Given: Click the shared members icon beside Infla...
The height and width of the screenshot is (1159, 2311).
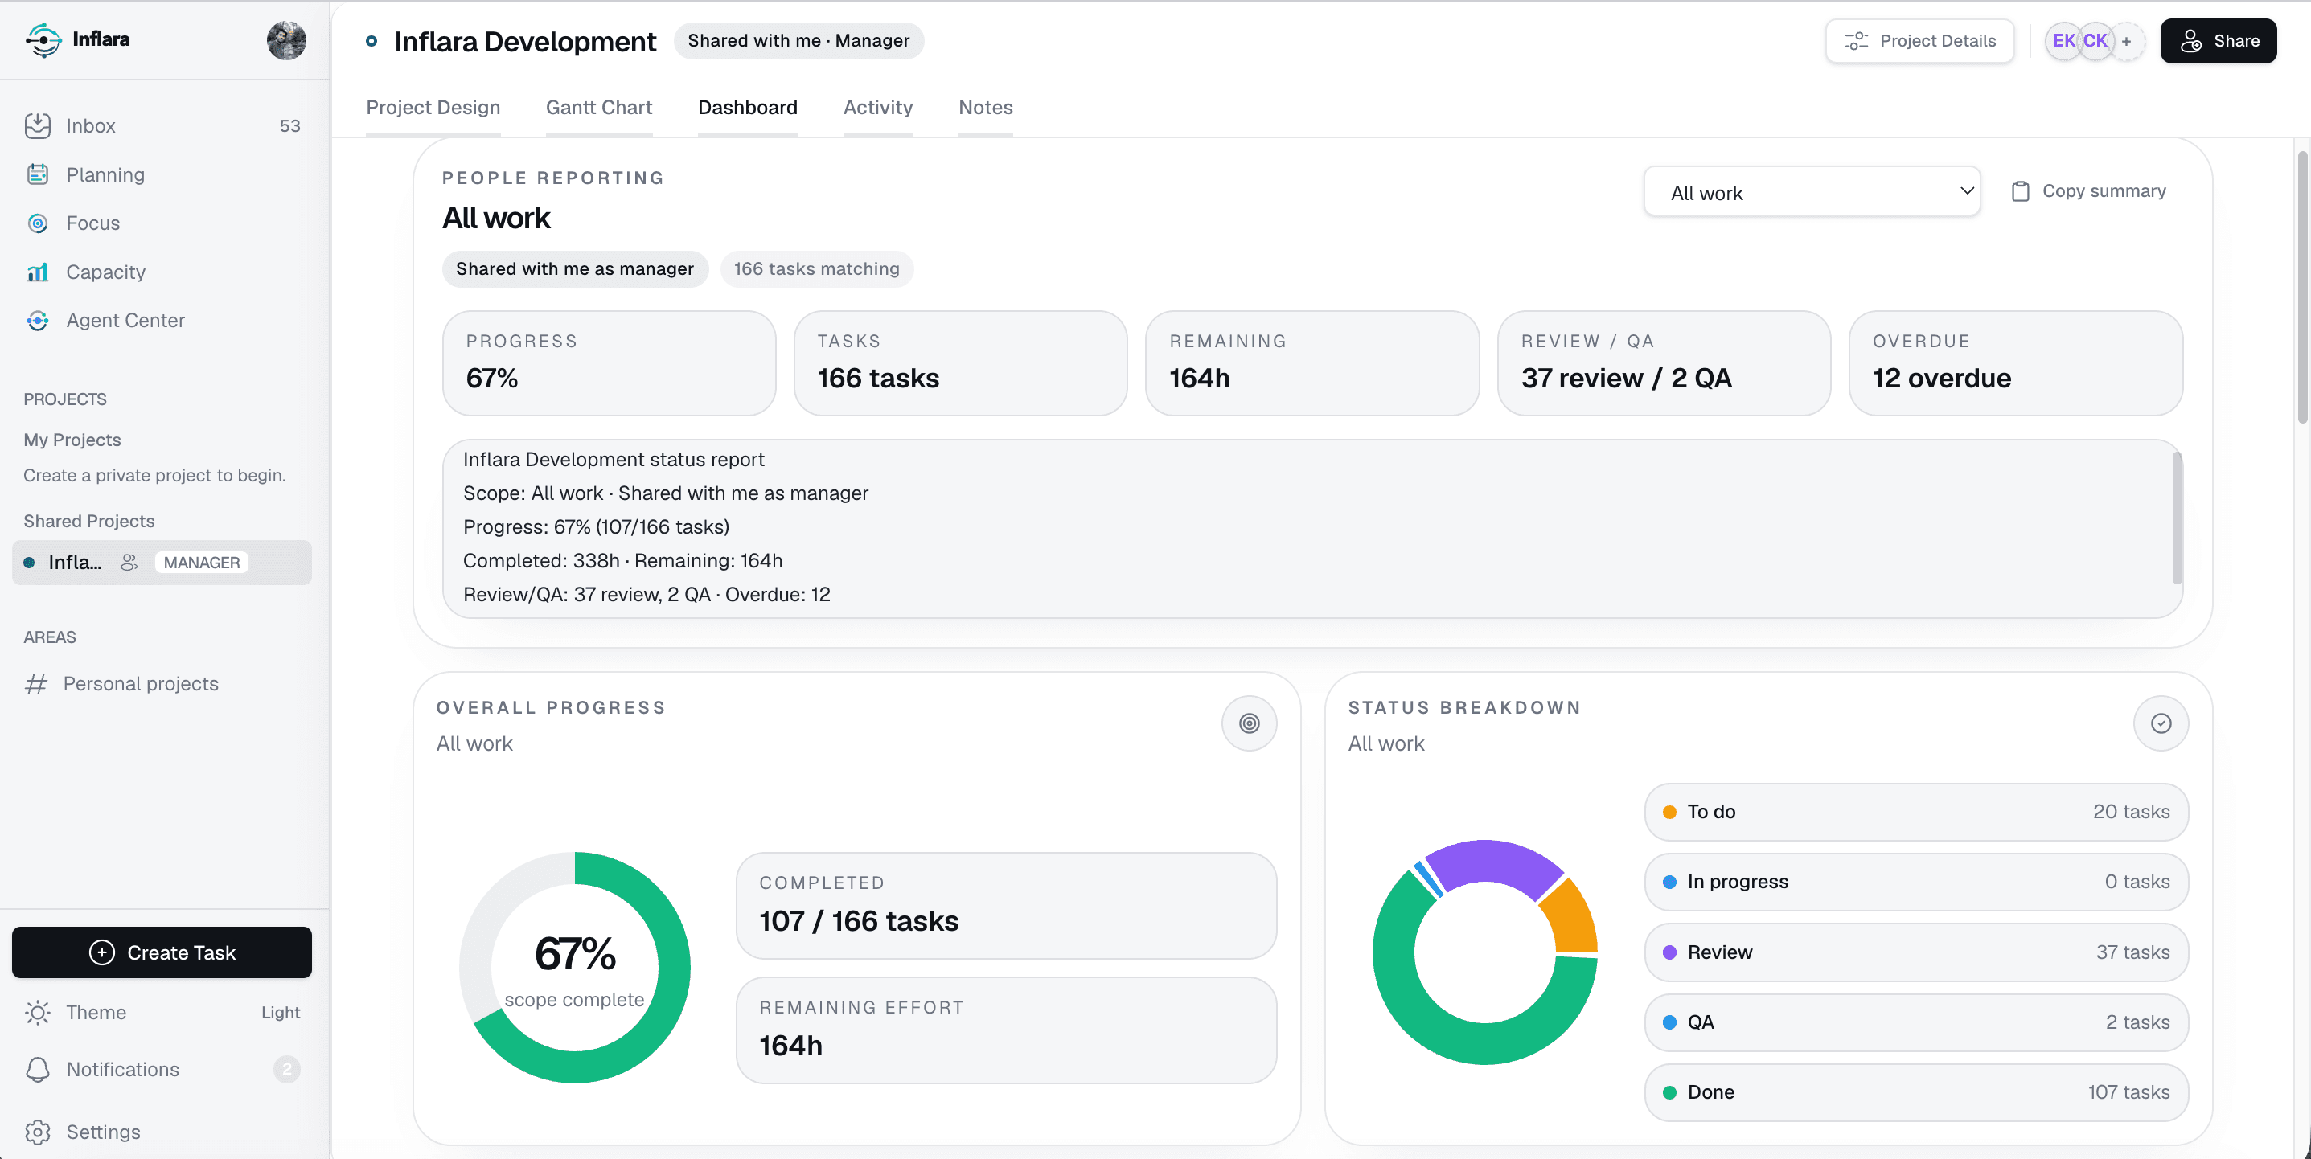Looking at the screenshot, I should pyautogui.click(x=129, y=563).
